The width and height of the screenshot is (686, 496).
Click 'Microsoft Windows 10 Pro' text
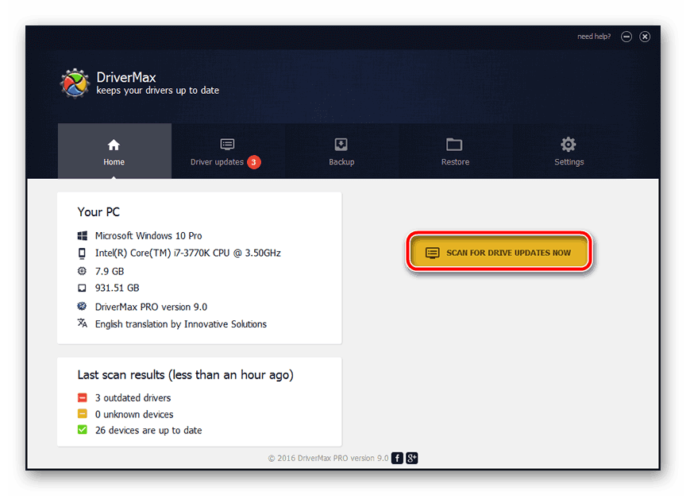(148, 236)
